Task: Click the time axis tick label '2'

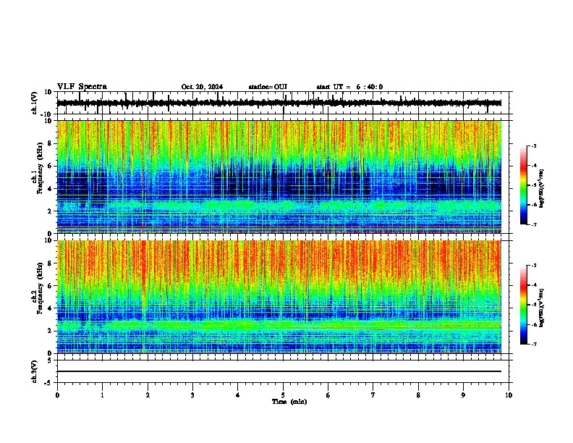Action: coord(148,395)
